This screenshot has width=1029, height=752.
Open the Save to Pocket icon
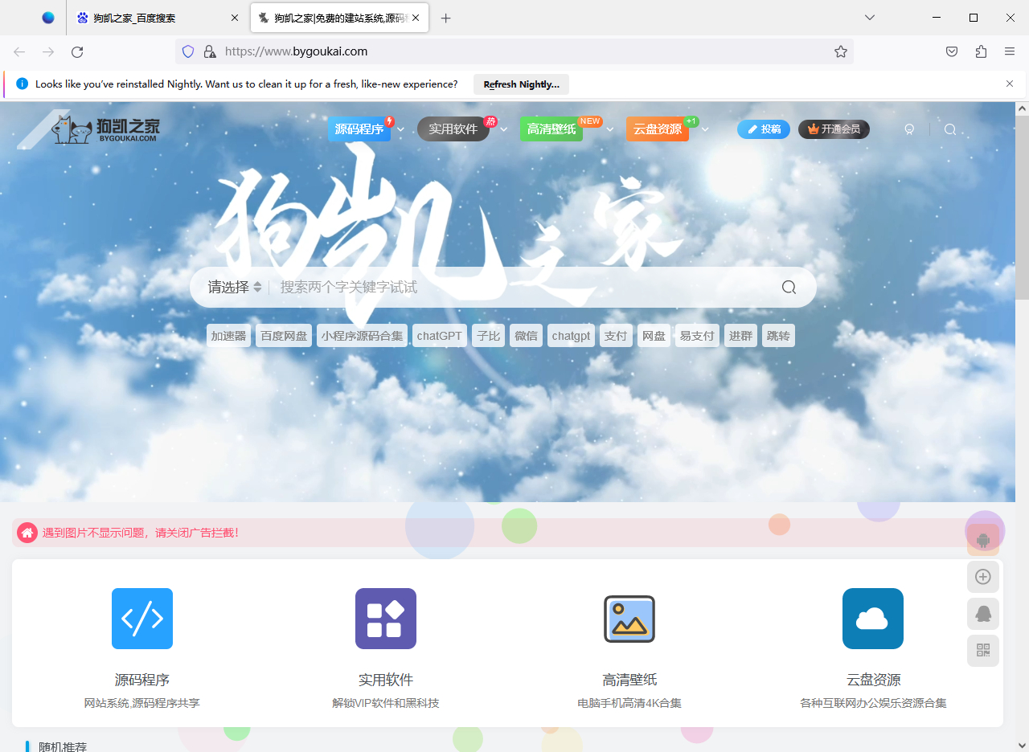952,51
